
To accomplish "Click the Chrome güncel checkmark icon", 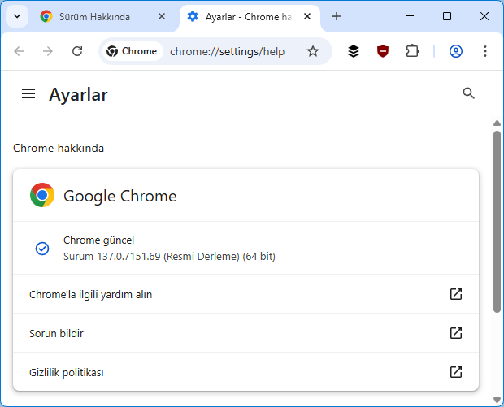I will coord(42,249).
